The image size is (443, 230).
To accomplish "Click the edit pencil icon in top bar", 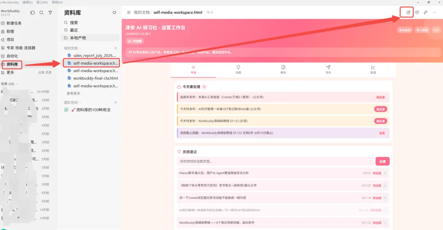I will coord(408,12).
